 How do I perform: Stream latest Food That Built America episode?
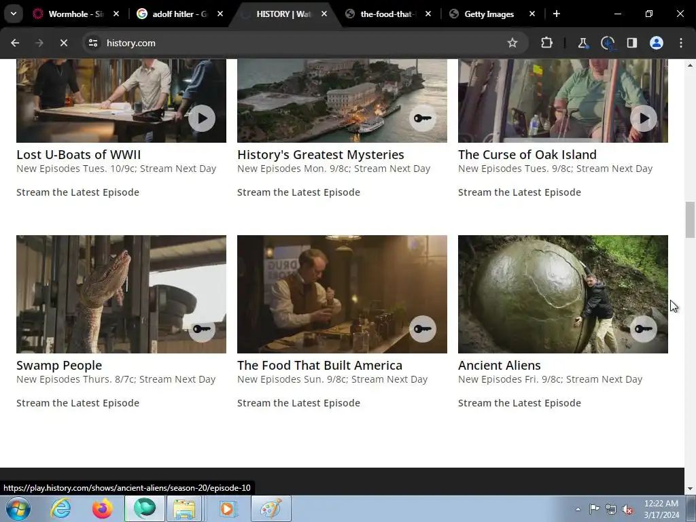click(x=299, y=403)
